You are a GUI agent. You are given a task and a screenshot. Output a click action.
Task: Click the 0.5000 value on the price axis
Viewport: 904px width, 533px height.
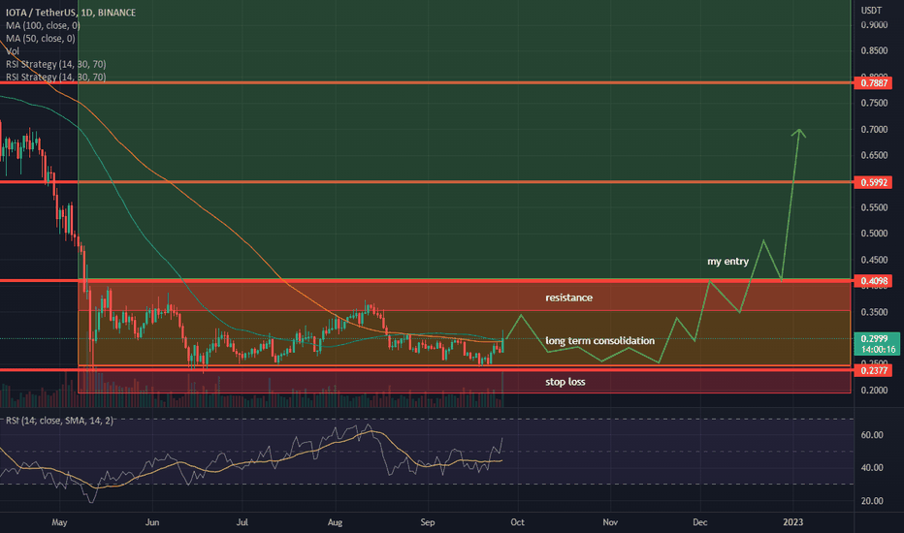coord(874,234)
